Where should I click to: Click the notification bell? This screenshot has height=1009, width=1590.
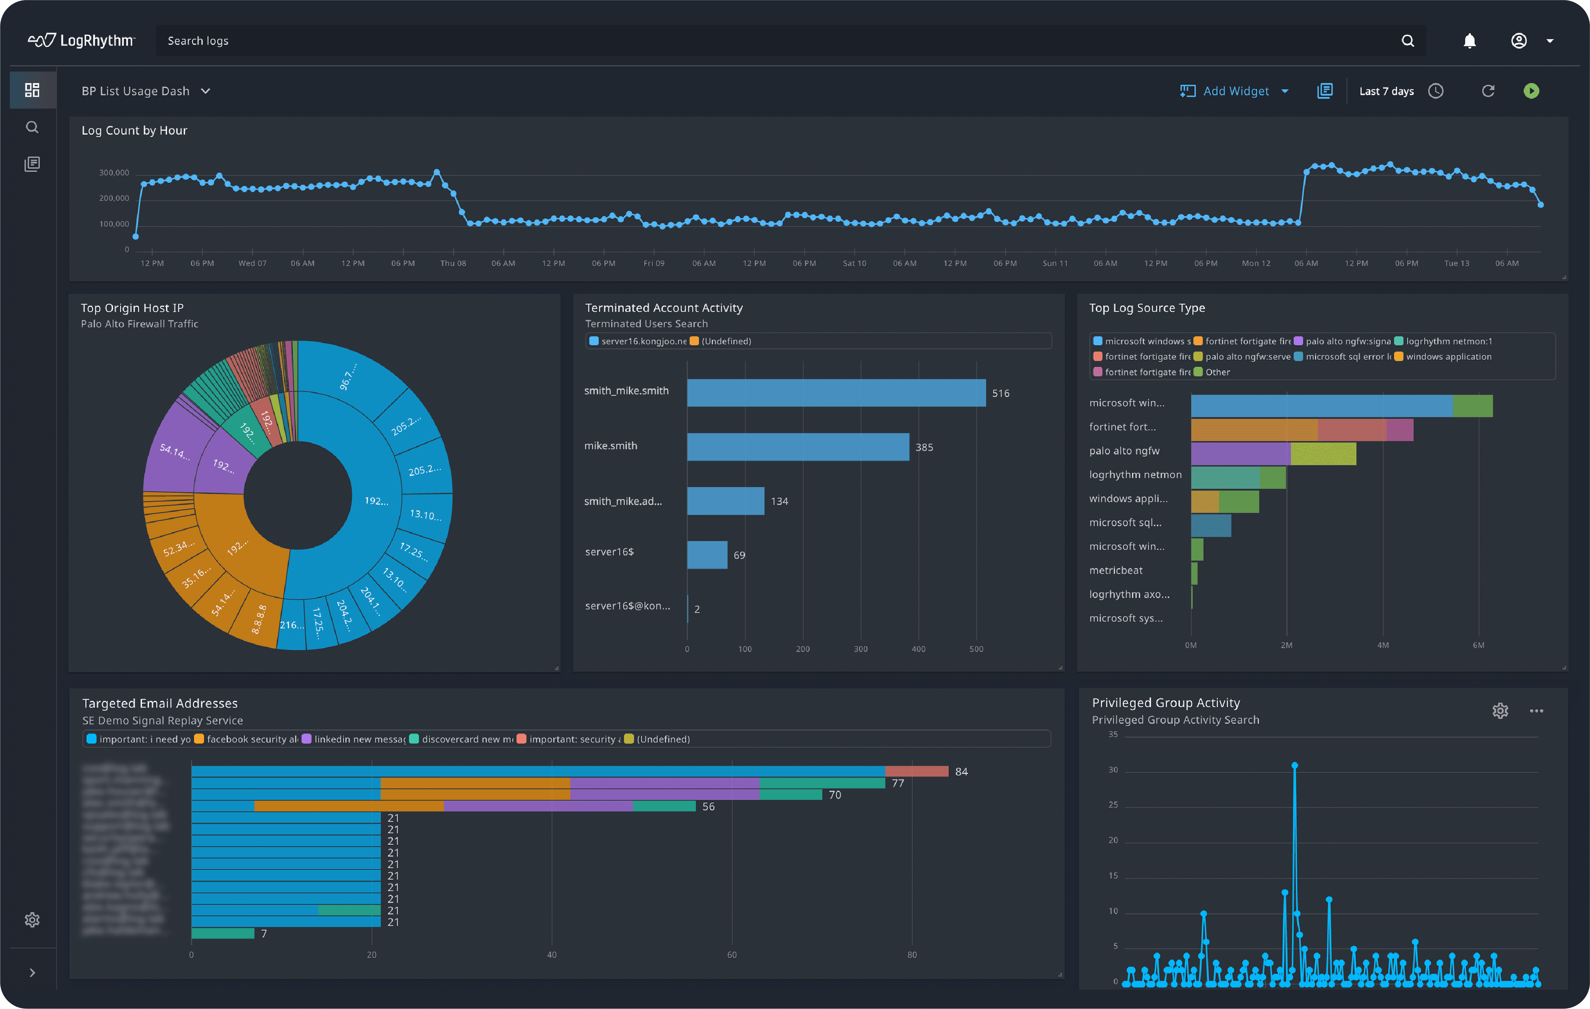[1469, 40]
